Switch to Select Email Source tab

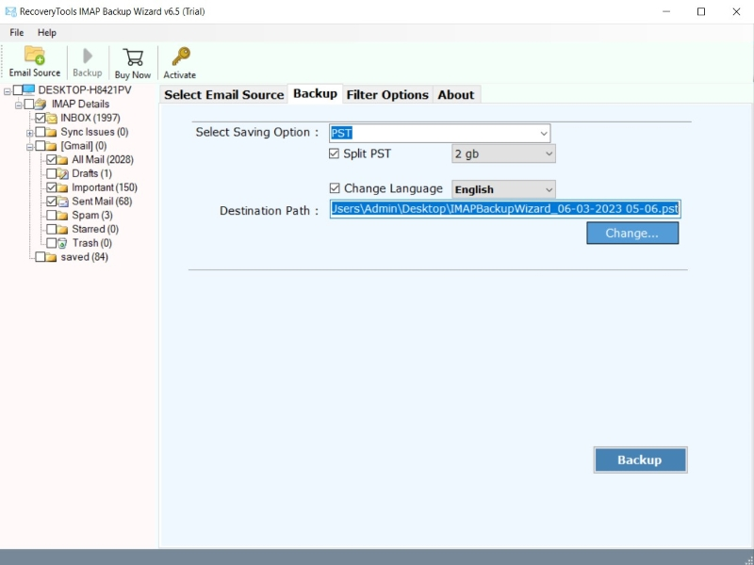[224, 95]
